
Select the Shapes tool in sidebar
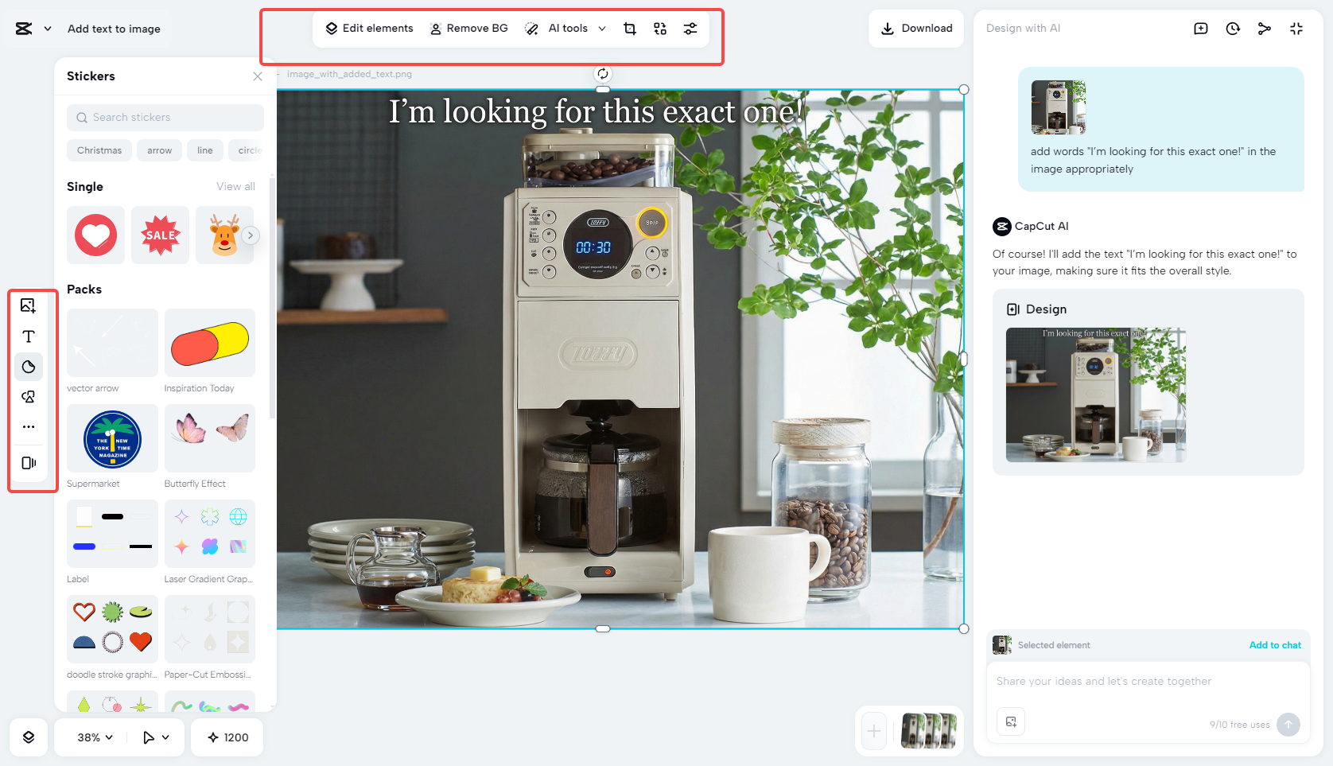coord(29,397)
